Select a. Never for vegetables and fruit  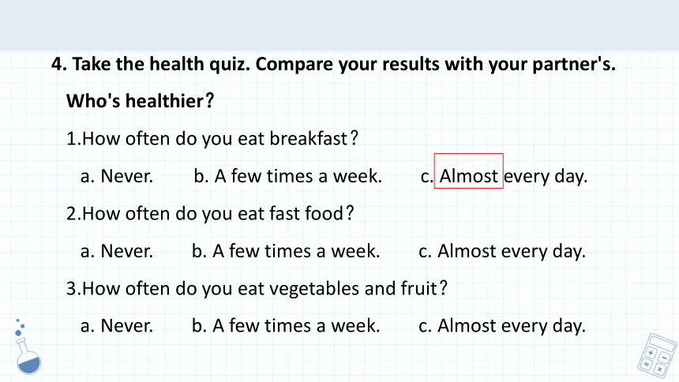coord(117,326)
